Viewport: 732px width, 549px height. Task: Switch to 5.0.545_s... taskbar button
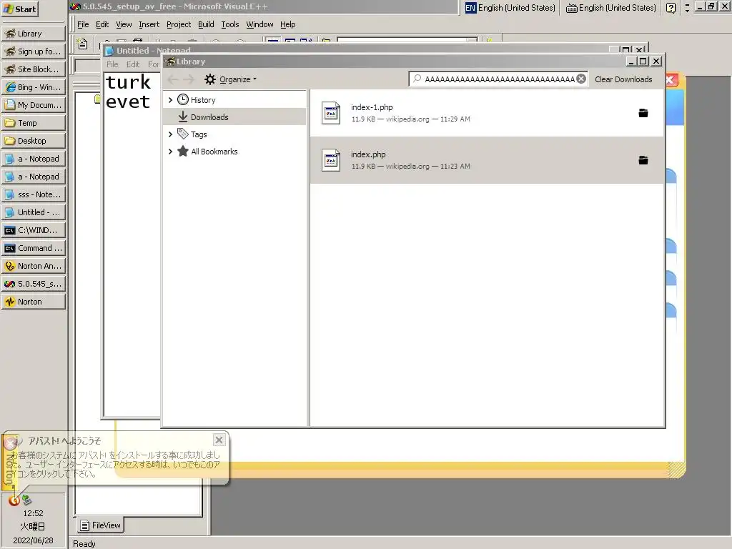(x=33, y=284)
